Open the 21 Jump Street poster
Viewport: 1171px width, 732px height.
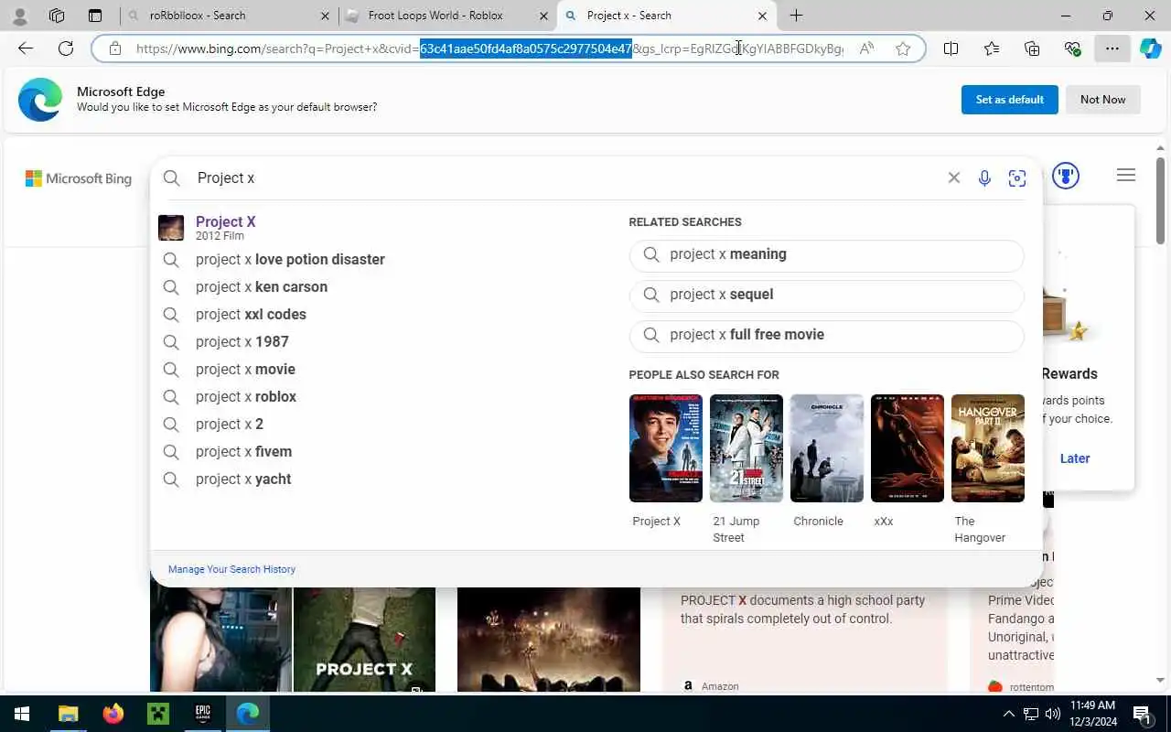pyautogui.click(x=747, y=448)
